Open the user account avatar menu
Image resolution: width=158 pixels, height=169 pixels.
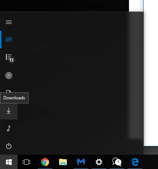click(9, 76)
